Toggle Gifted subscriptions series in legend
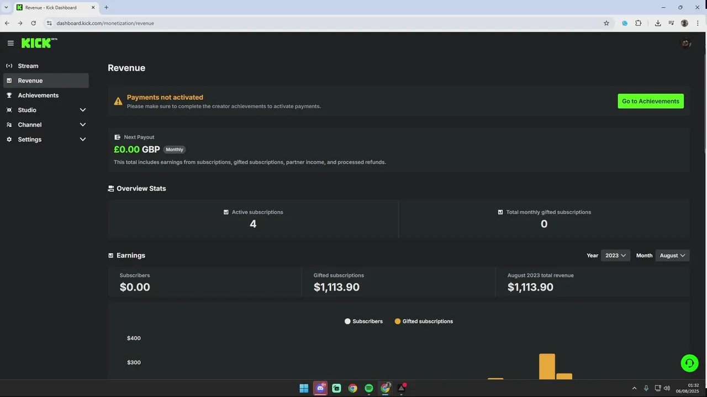This screenshot has height=397, width=707. [424, 321]
